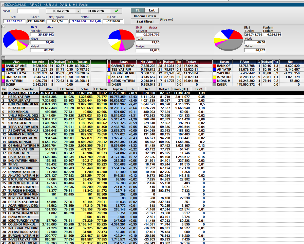Screen dimensions: 304x244
Task: Click the Ilk 5 Alıcı pie chart
Action: [16, 40]
